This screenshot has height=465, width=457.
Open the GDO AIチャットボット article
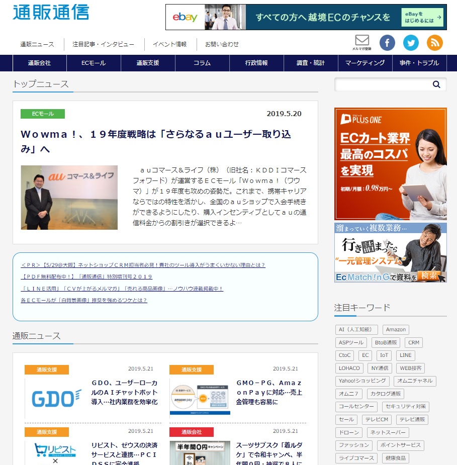(124, 392)
